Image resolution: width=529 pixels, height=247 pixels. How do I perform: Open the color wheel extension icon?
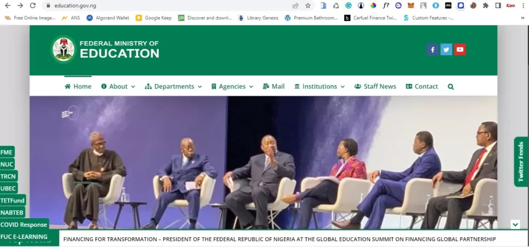point(373,5)
